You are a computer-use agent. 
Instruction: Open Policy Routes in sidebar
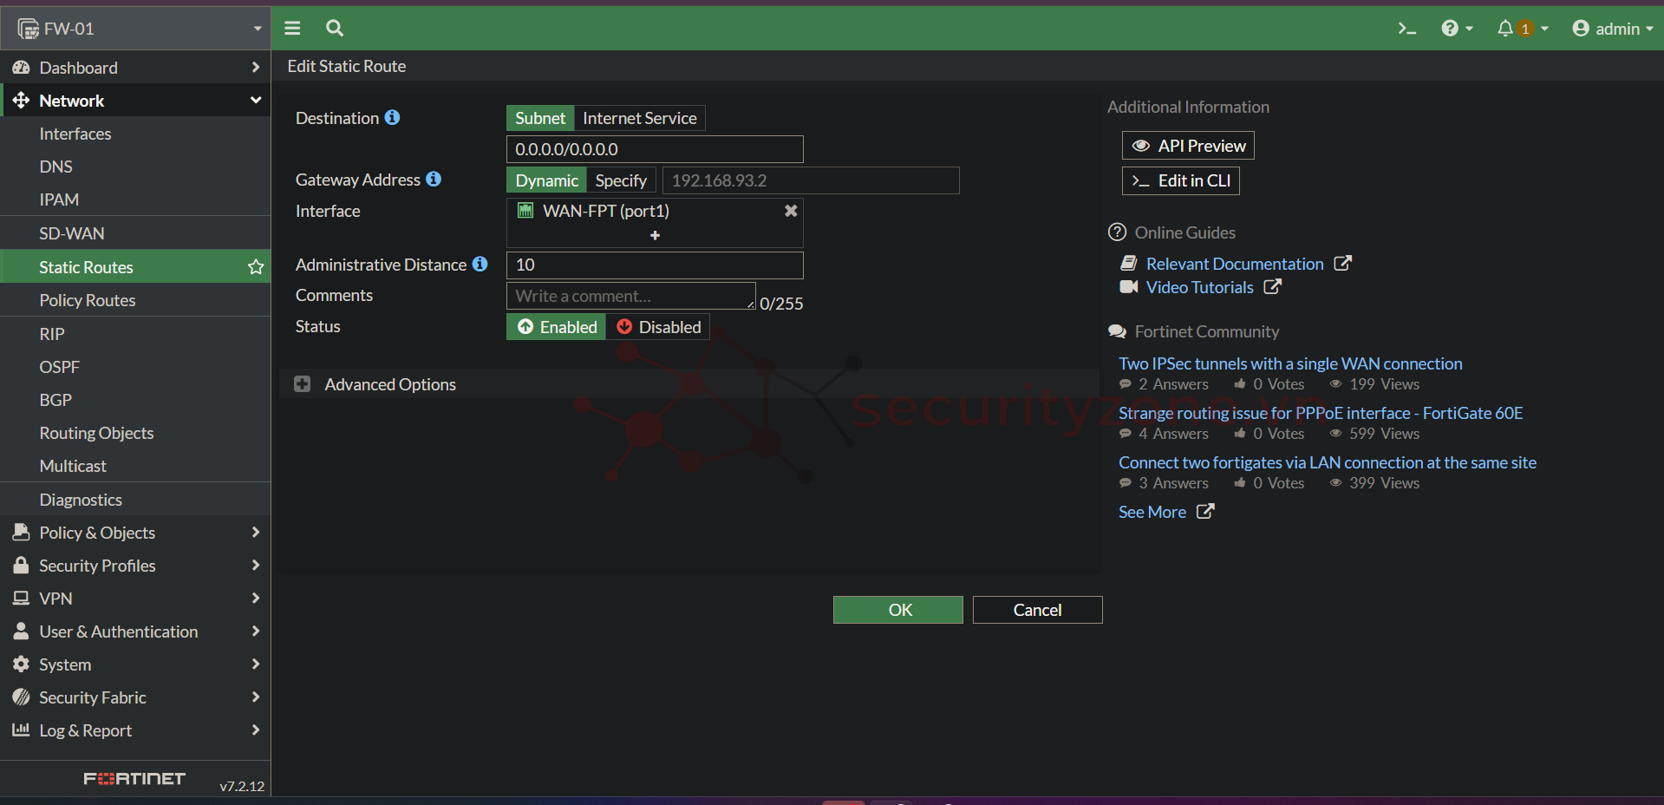(x=88, y=300)
